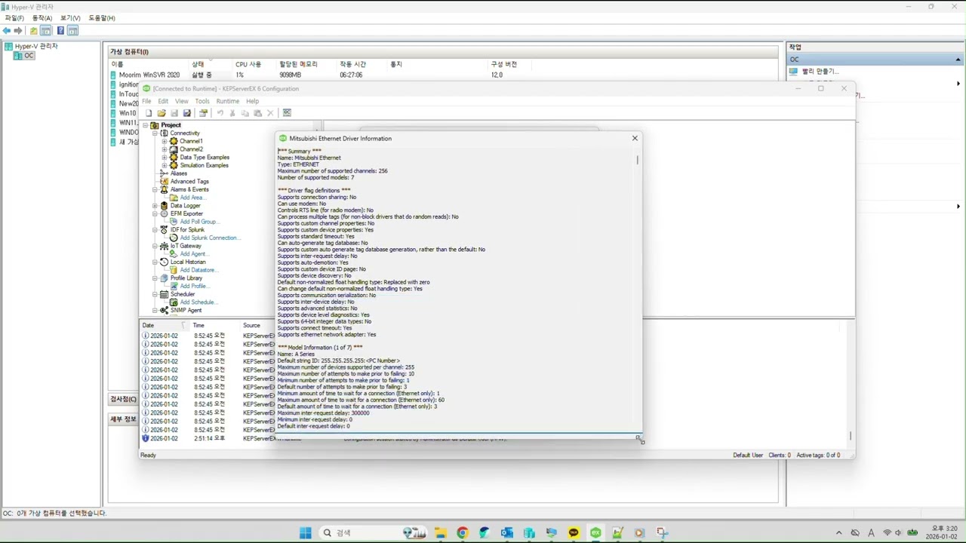This screenshot has height=543, width=966.
Task: Click the Save As icon in KEPServerEX toolbar
Action: point(187,113)
